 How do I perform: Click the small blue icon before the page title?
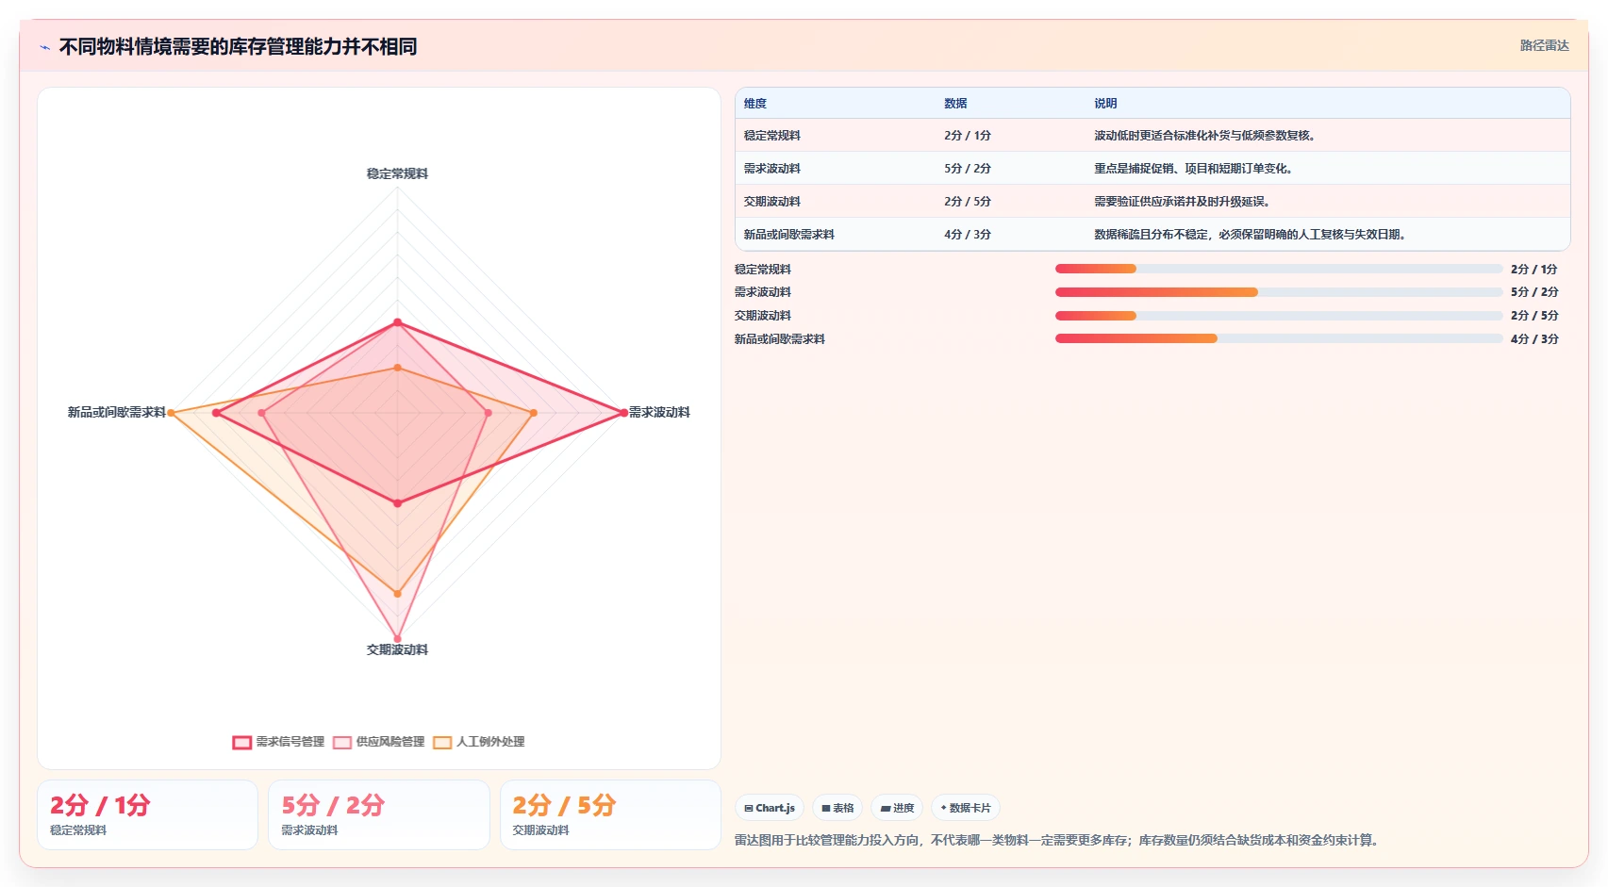pyautogui.click(x=44, y=47)
